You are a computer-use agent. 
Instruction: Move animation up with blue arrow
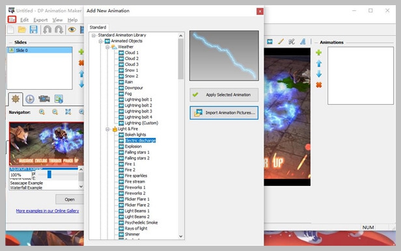click(319, 63)
